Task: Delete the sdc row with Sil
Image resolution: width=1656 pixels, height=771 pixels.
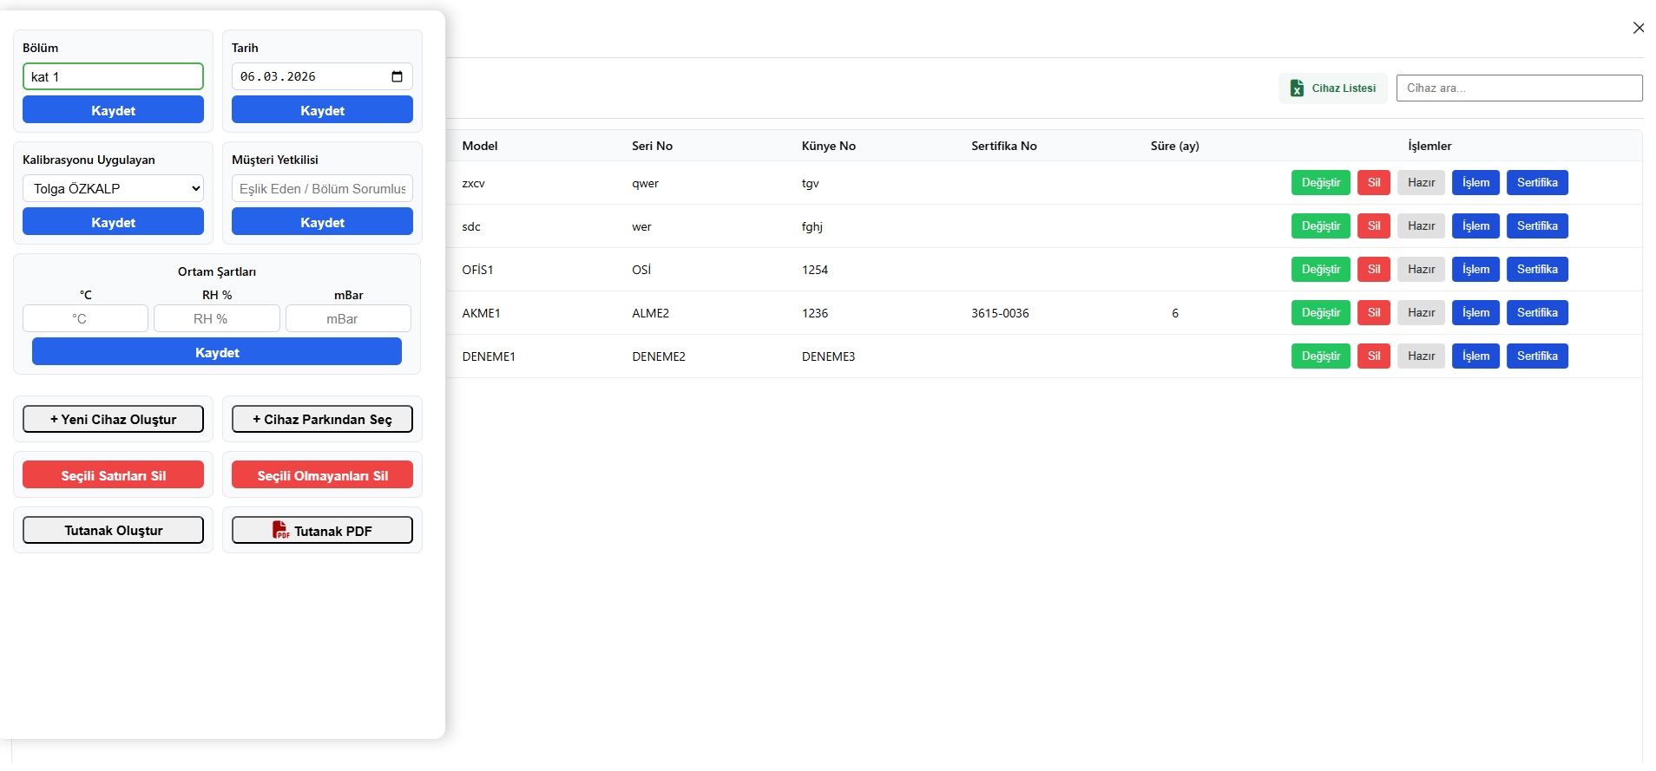Action: tap(1373, 226)
